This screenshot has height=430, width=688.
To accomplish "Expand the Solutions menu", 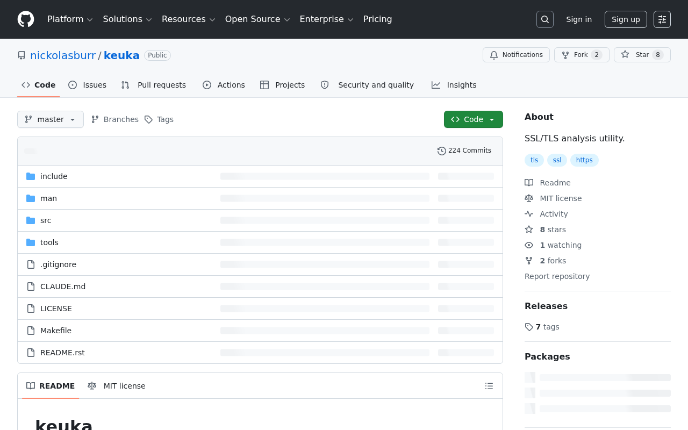I will [x=127, y=19].
